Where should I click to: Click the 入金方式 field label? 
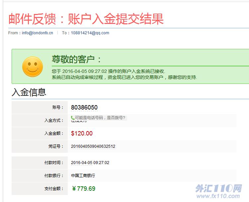[x=54, y=120]
